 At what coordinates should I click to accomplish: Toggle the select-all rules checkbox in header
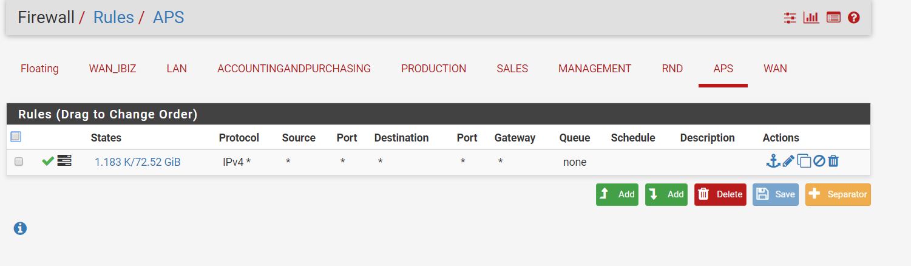[x=16, y=137]
